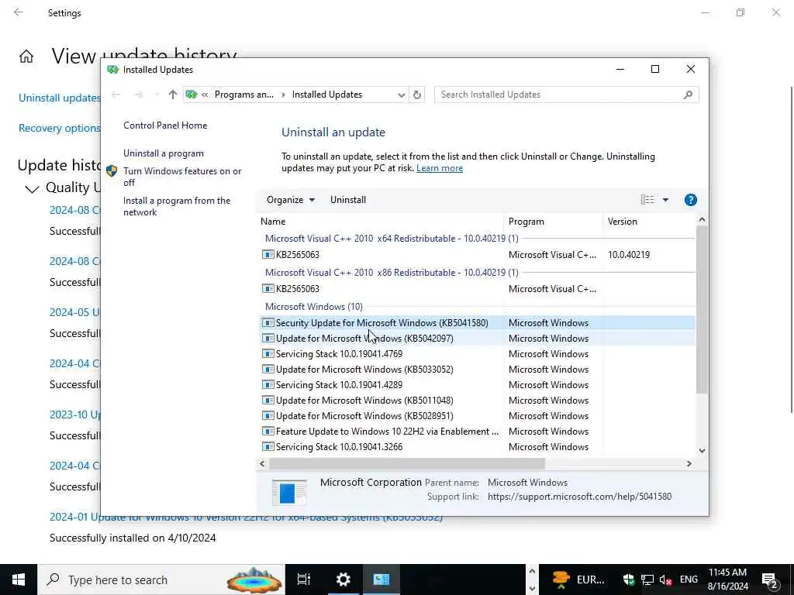794x595 pixels.
Task: Open the Windows Start button
Action: tap(19, 580)
